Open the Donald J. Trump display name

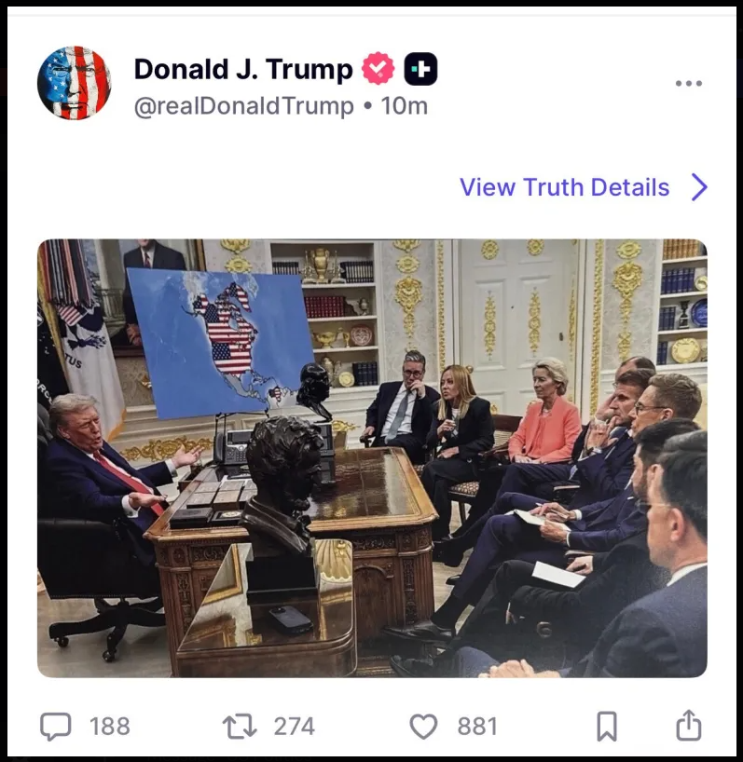click(243, 69)
